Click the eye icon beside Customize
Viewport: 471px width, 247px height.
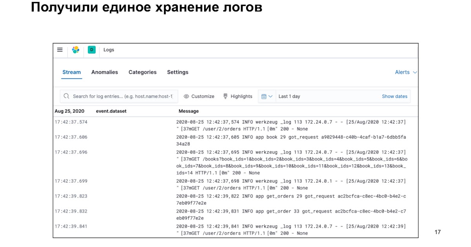(186, 96)
